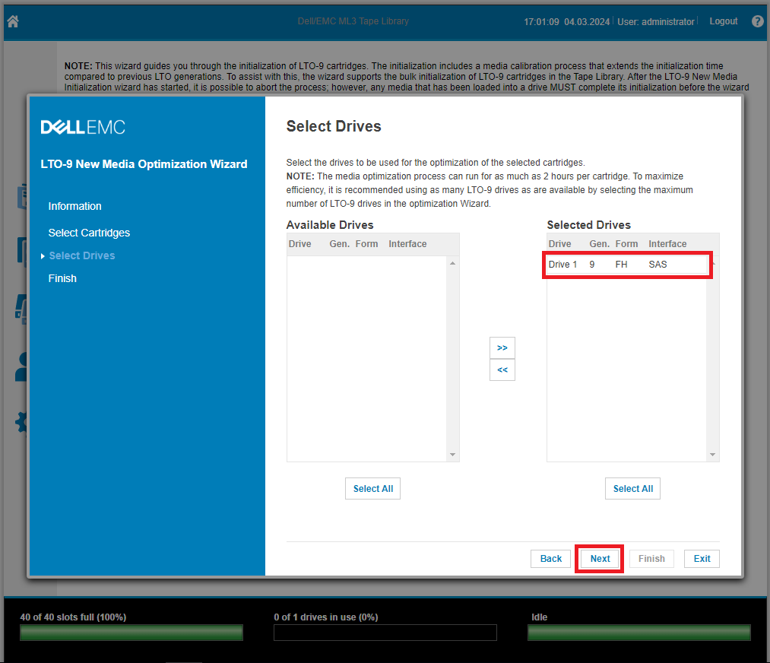Click the Logout link
The image size is (770, 663).
pyautogui.click(x=724, y=21)
